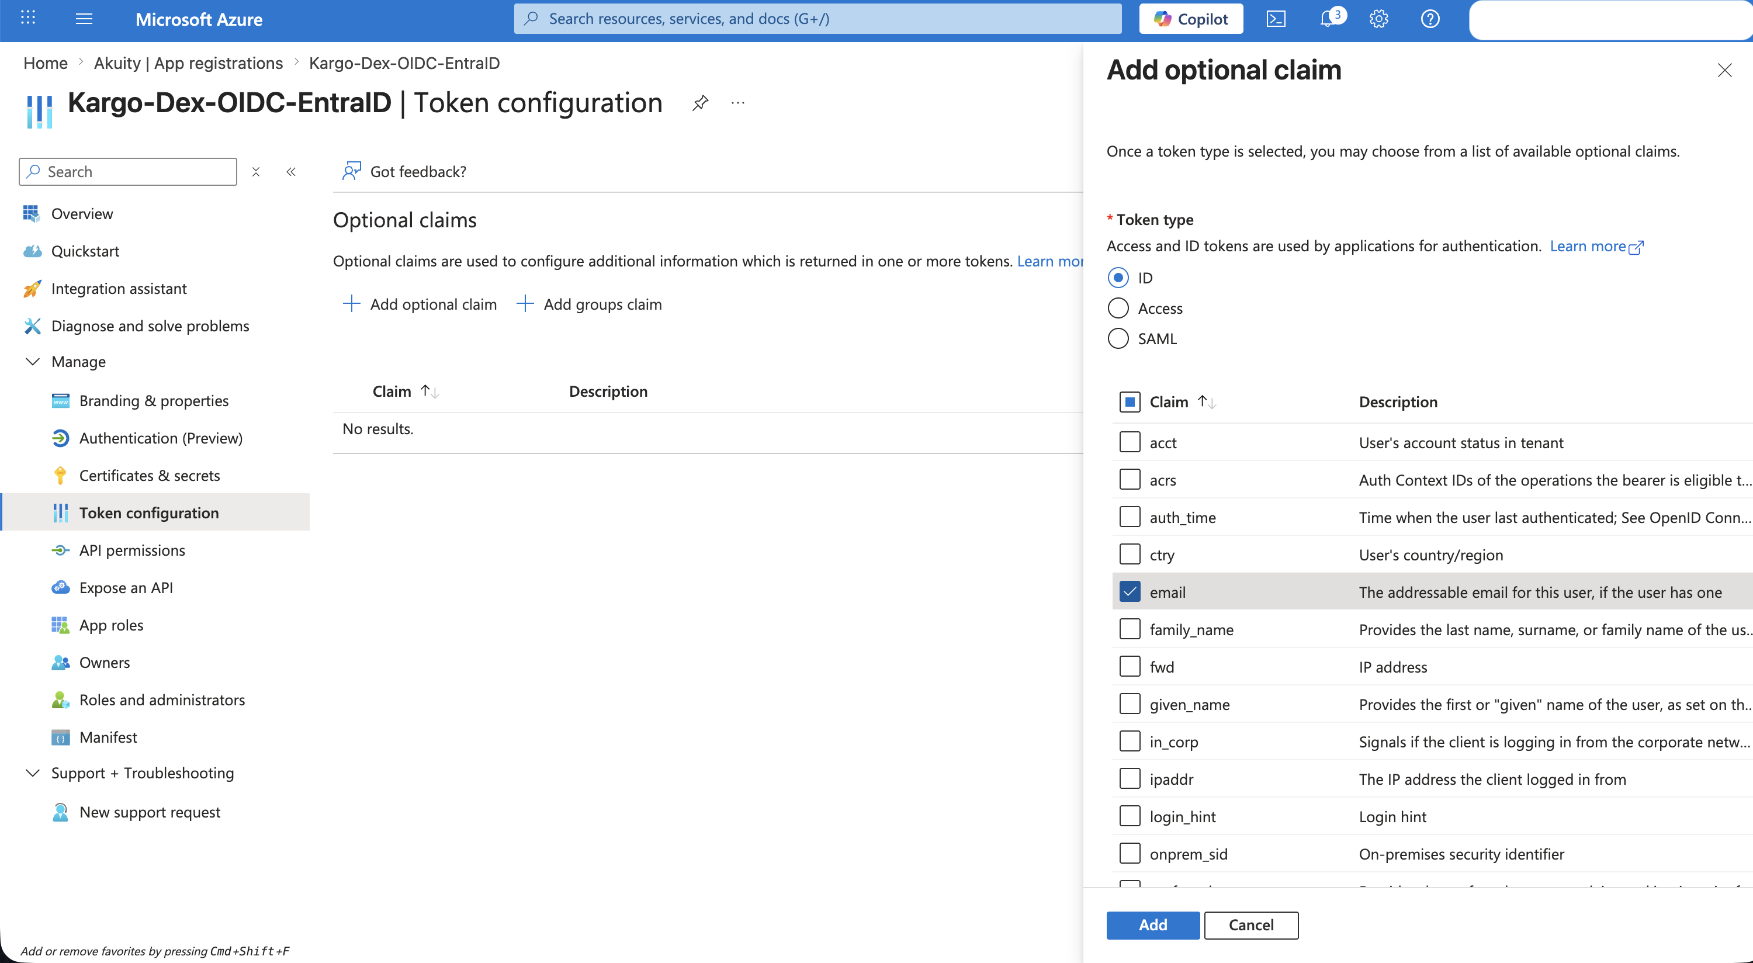Launch Cloud Shell from the top bar
The height and width of the screenshot is (963, 1753).
click(1276, 19)
